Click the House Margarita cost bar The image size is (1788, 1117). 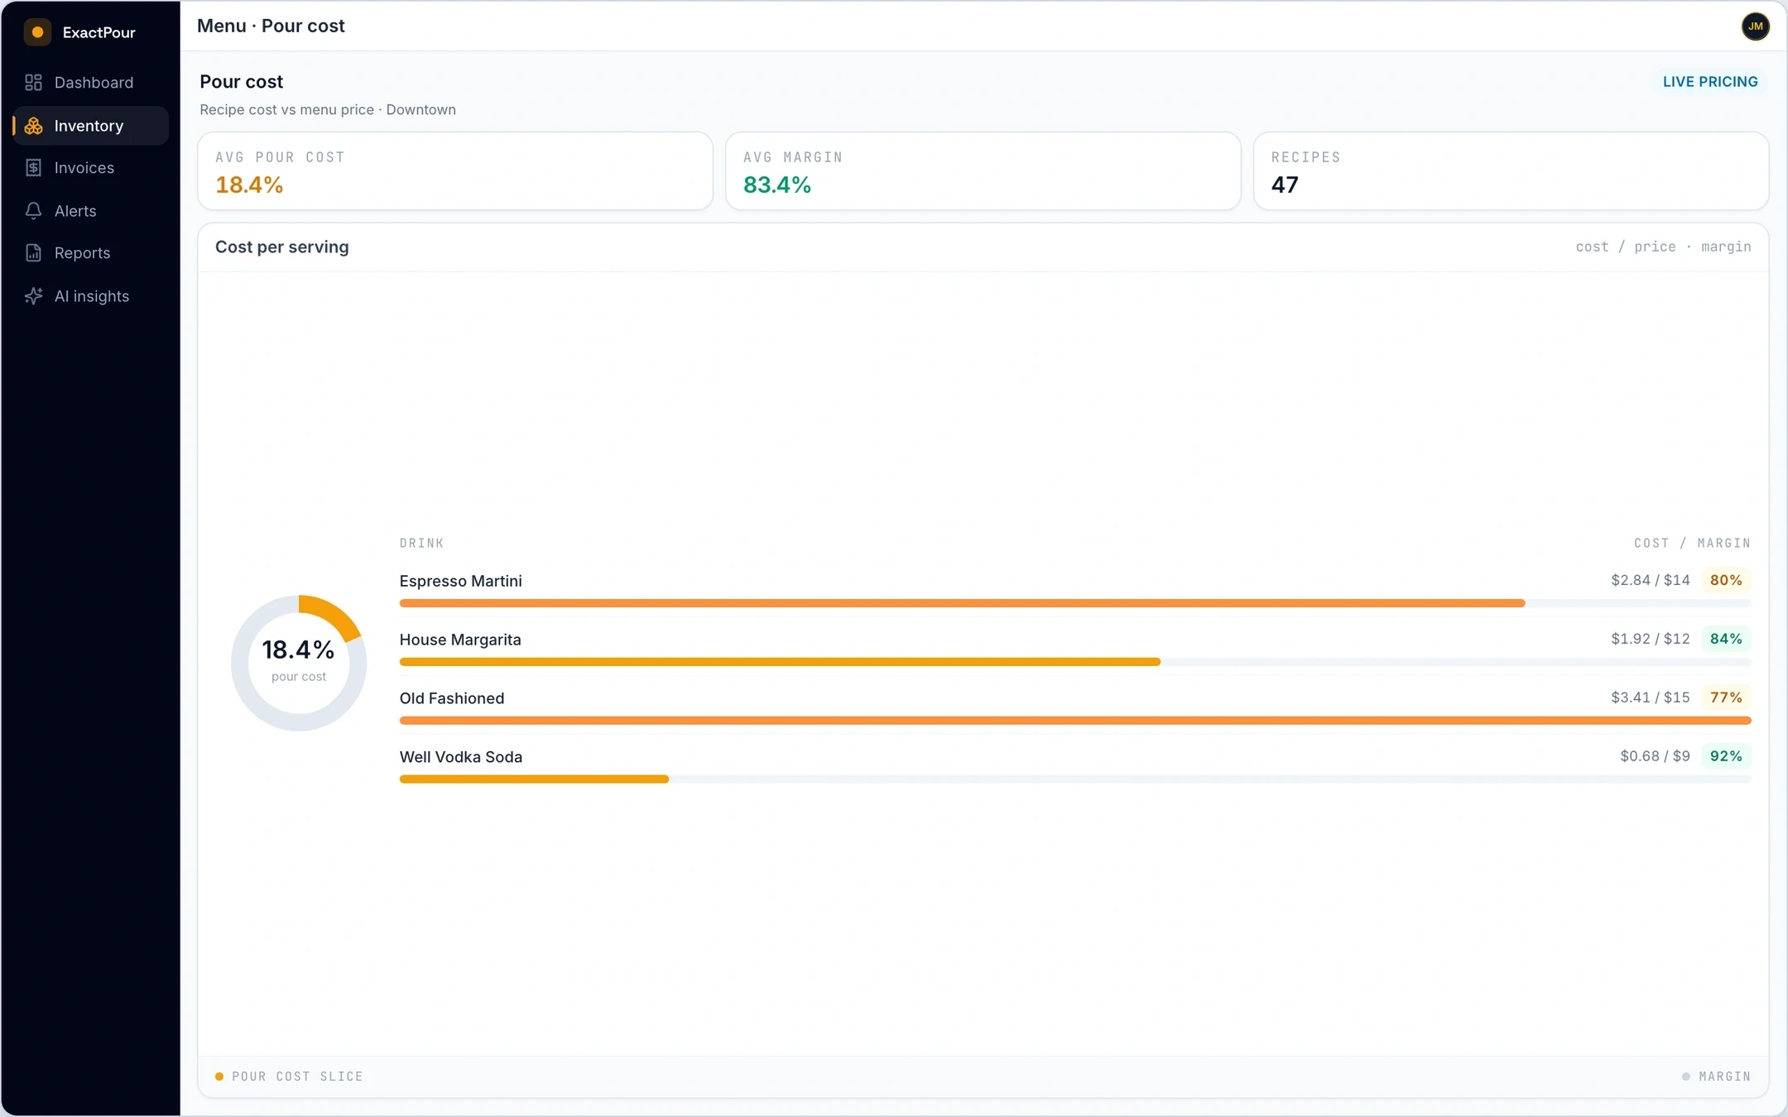click(x=1075, y=662)
